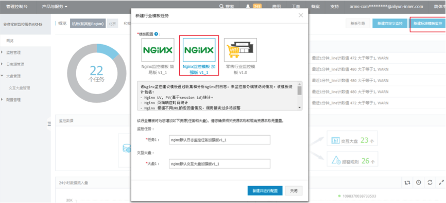Click the description box scrollbar thumb
This screenshot has height=203, width=446.
point(299,90)
